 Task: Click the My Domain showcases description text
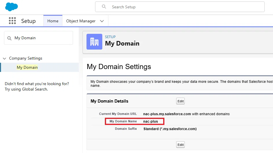[182, 84]
